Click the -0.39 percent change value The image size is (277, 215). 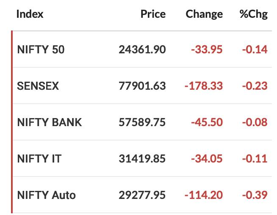(255, 195)
